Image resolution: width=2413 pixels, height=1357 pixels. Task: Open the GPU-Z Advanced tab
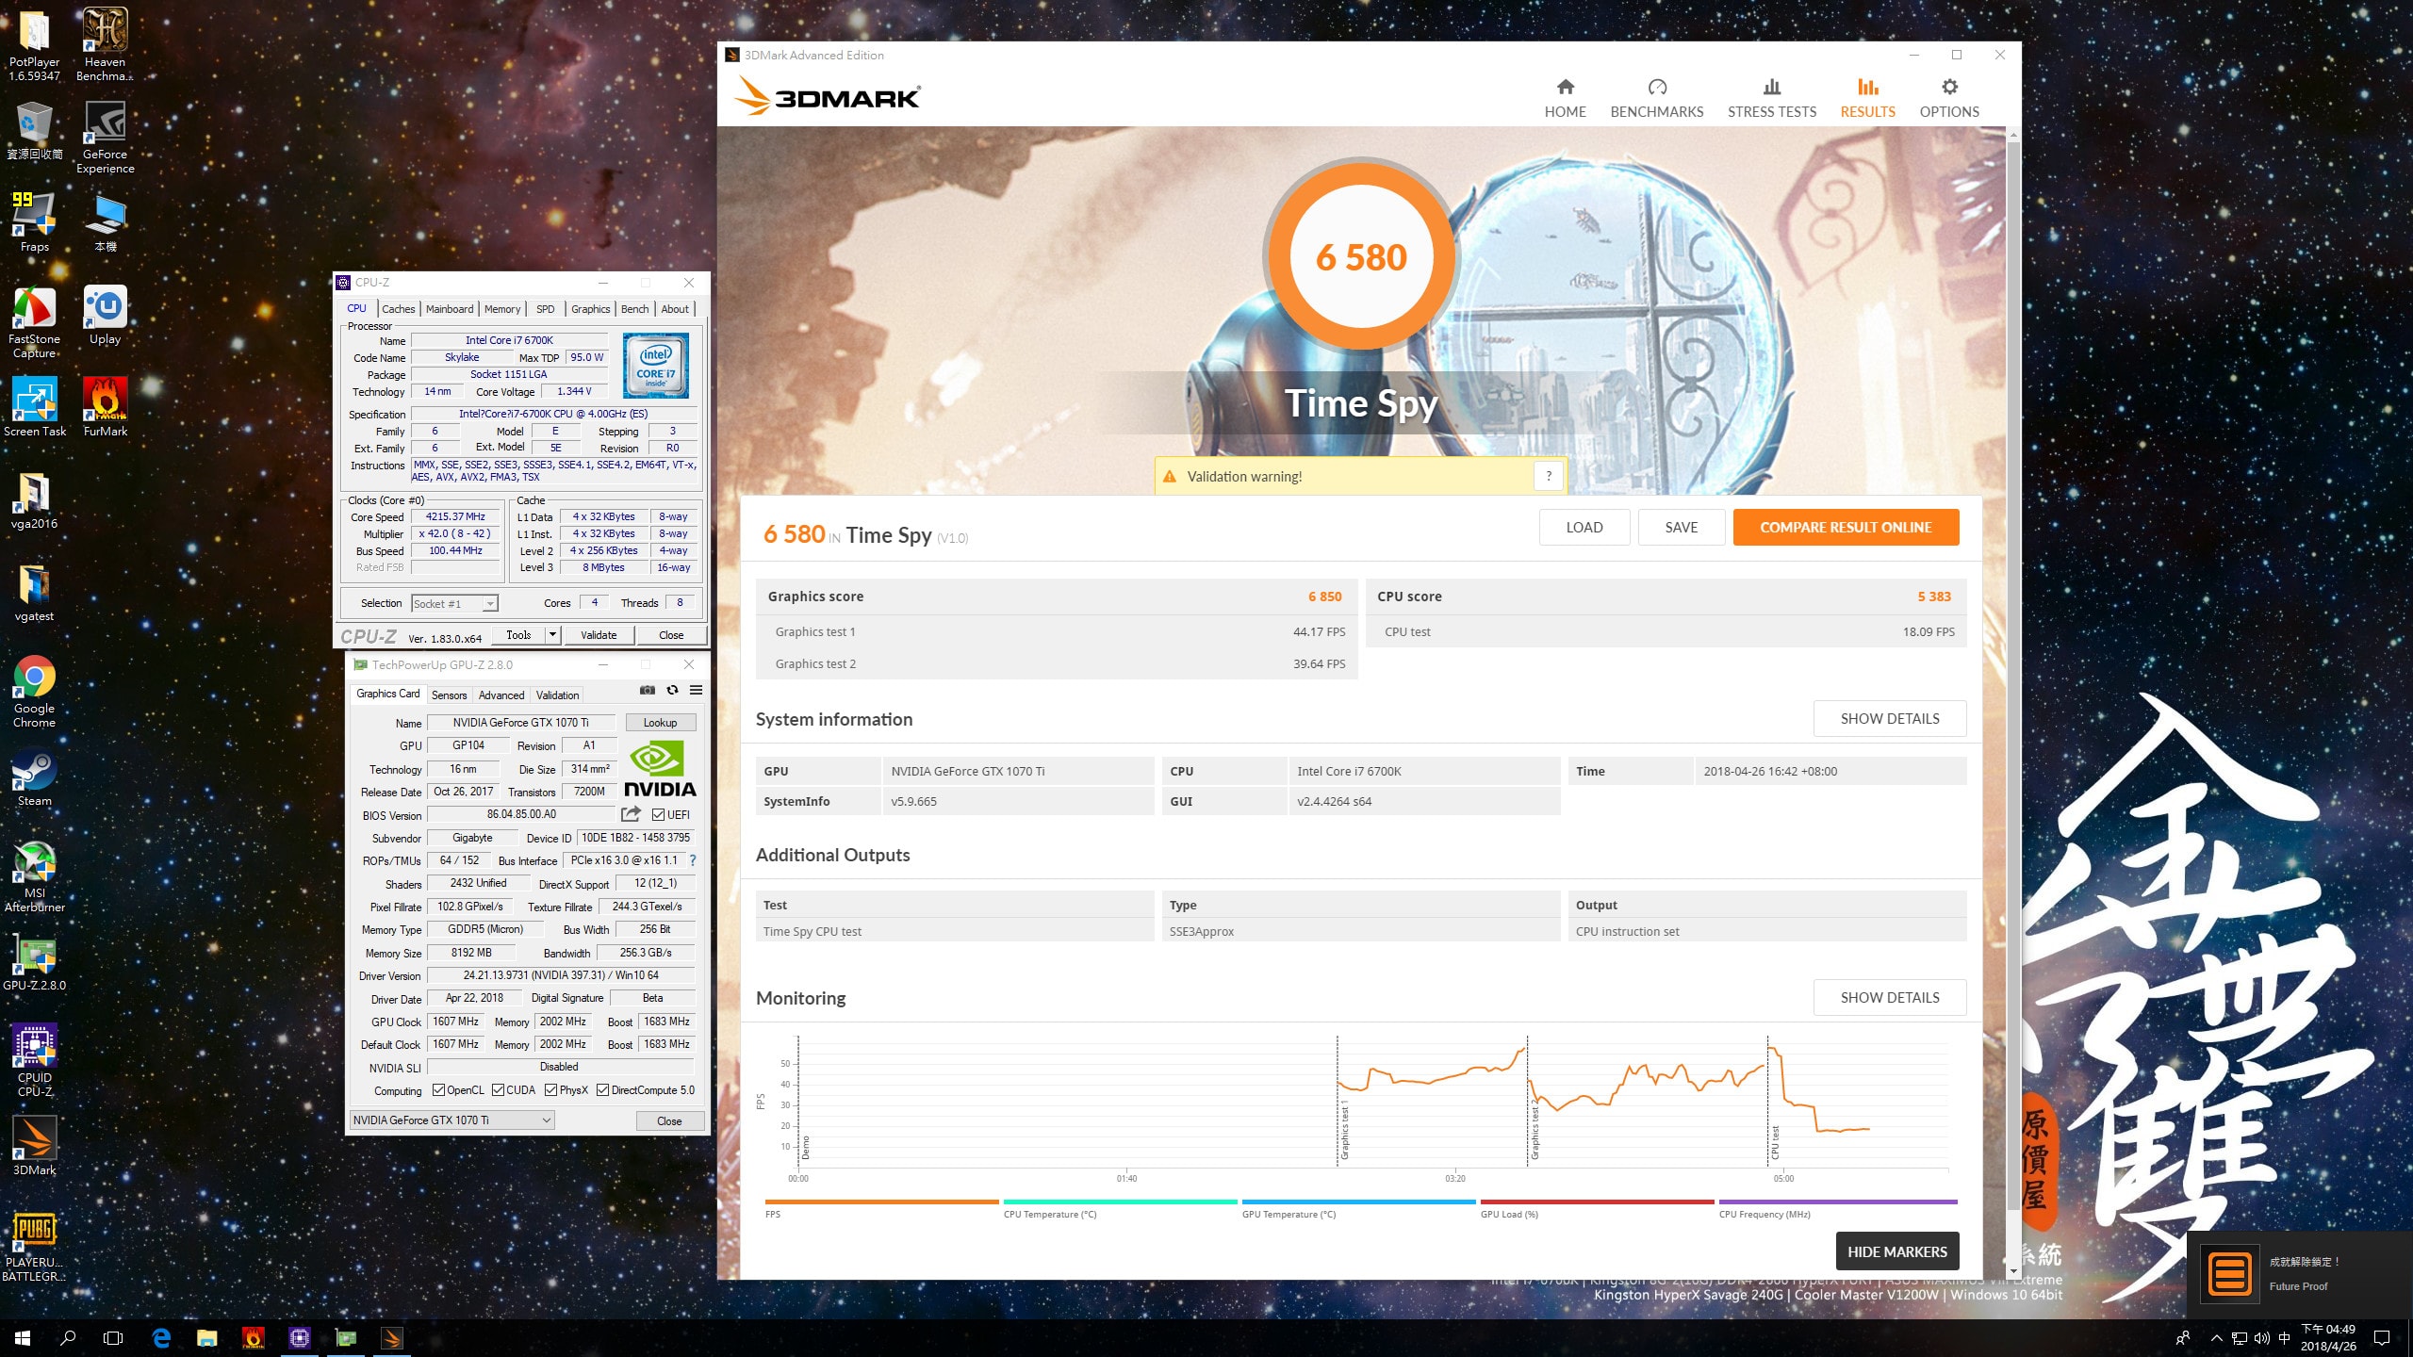coord(501,695)
